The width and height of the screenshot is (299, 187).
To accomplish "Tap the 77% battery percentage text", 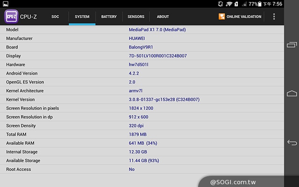I will coord(253,4).
